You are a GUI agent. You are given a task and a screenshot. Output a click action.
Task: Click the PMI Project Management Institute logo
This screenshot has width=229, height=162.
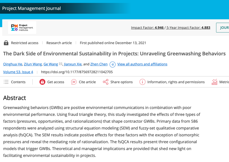pos(22,28)
